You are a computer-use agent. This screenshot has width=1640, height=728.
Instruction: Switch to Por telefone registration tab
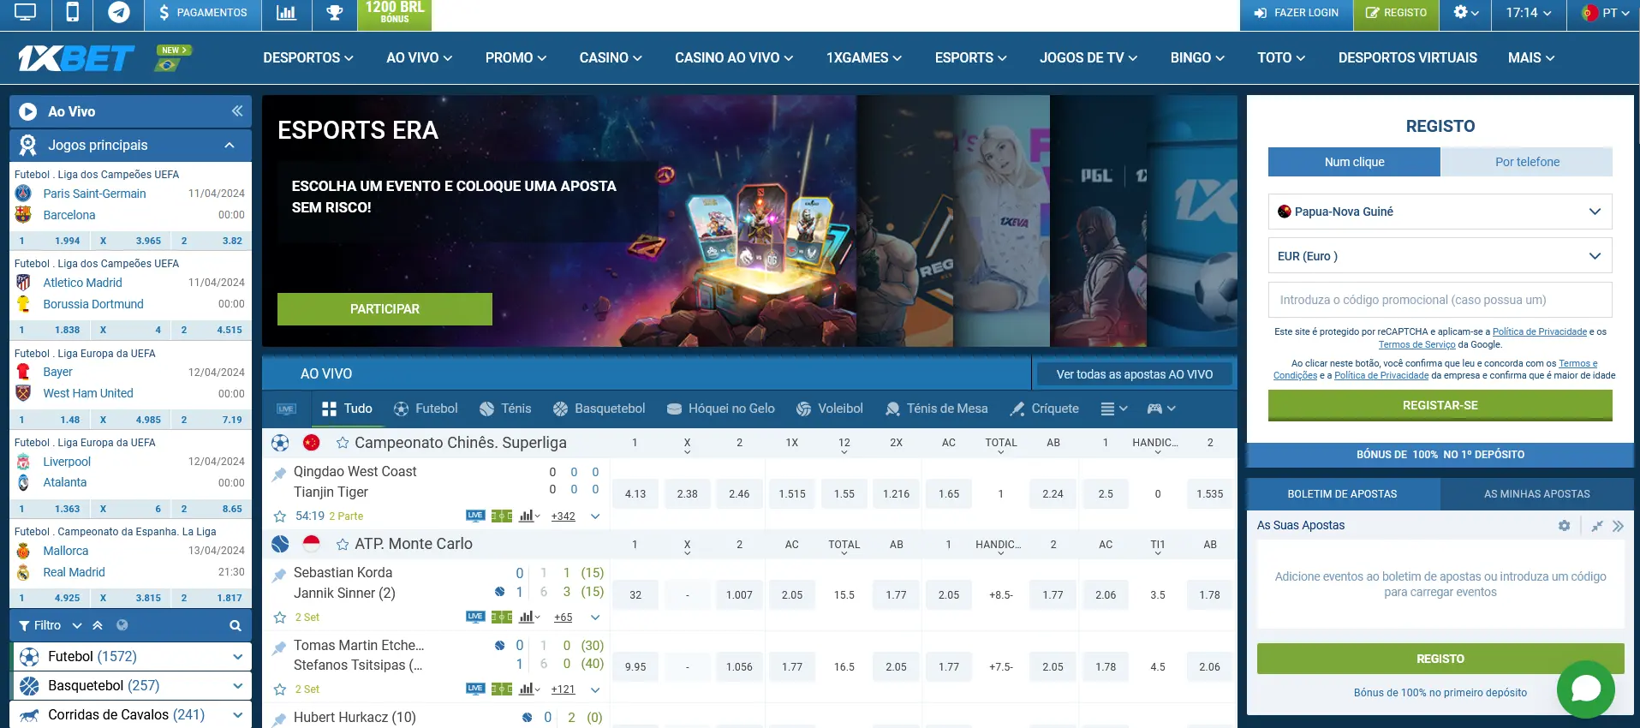coord(1527,162)
